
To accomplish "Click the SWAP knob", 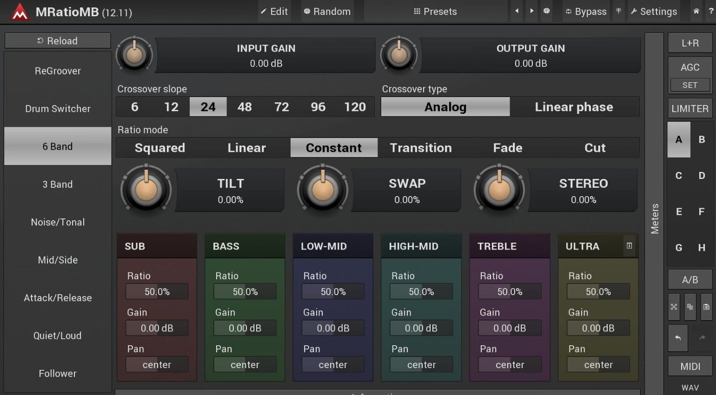I will click(323, 190).
